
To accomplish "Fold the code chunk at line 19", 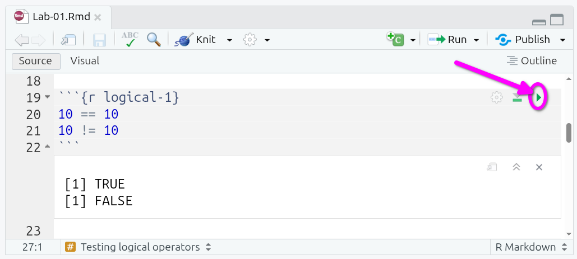I will (x=48, y=98).
